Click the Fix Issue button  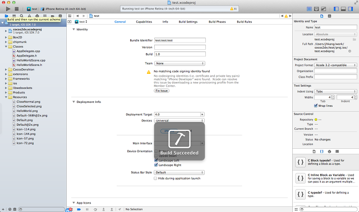(162, 91)
